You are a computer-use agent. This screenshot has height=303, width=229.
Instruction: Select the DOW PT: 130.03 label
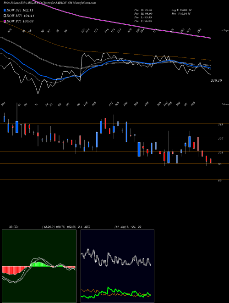[20, 21]
